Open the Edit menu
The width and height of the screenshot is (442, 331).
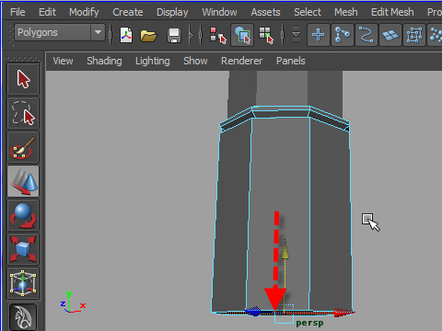(x=47, y=12)
